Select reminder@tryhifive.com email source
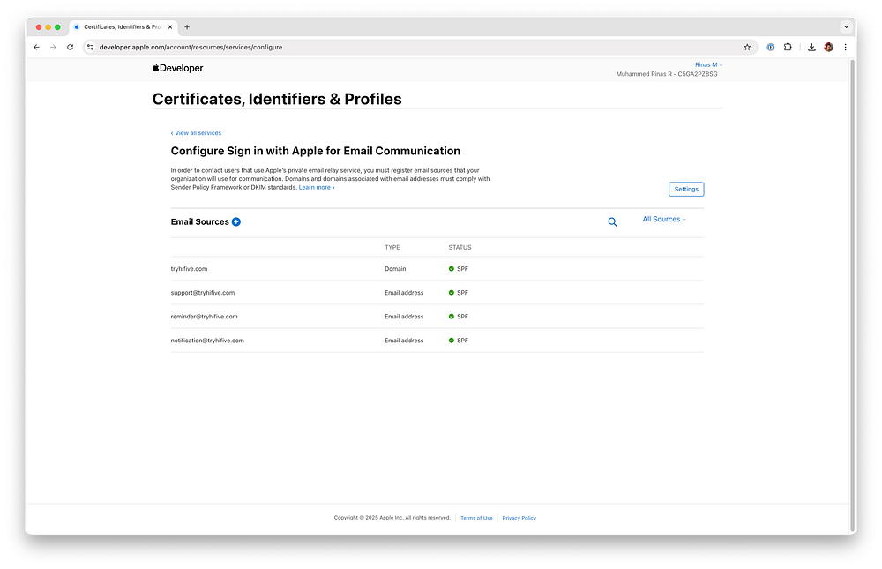882x569 pixels. [437, 317]
